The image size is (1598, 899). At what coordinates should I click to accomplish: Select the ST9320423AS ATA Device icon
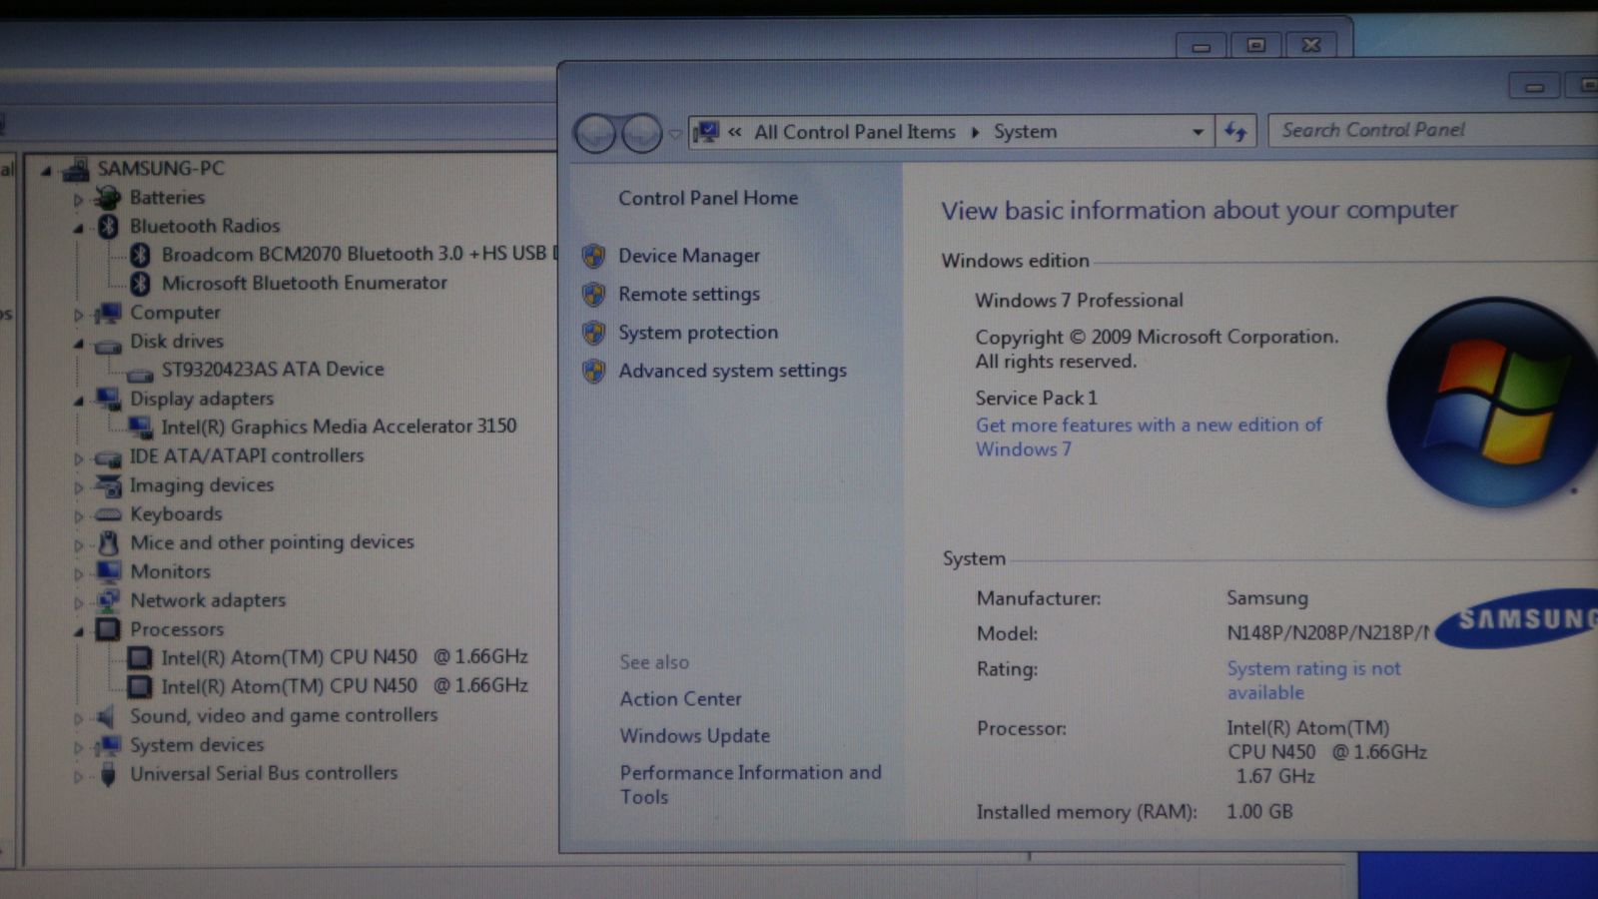pyautogui.click(x=140, y=374)
